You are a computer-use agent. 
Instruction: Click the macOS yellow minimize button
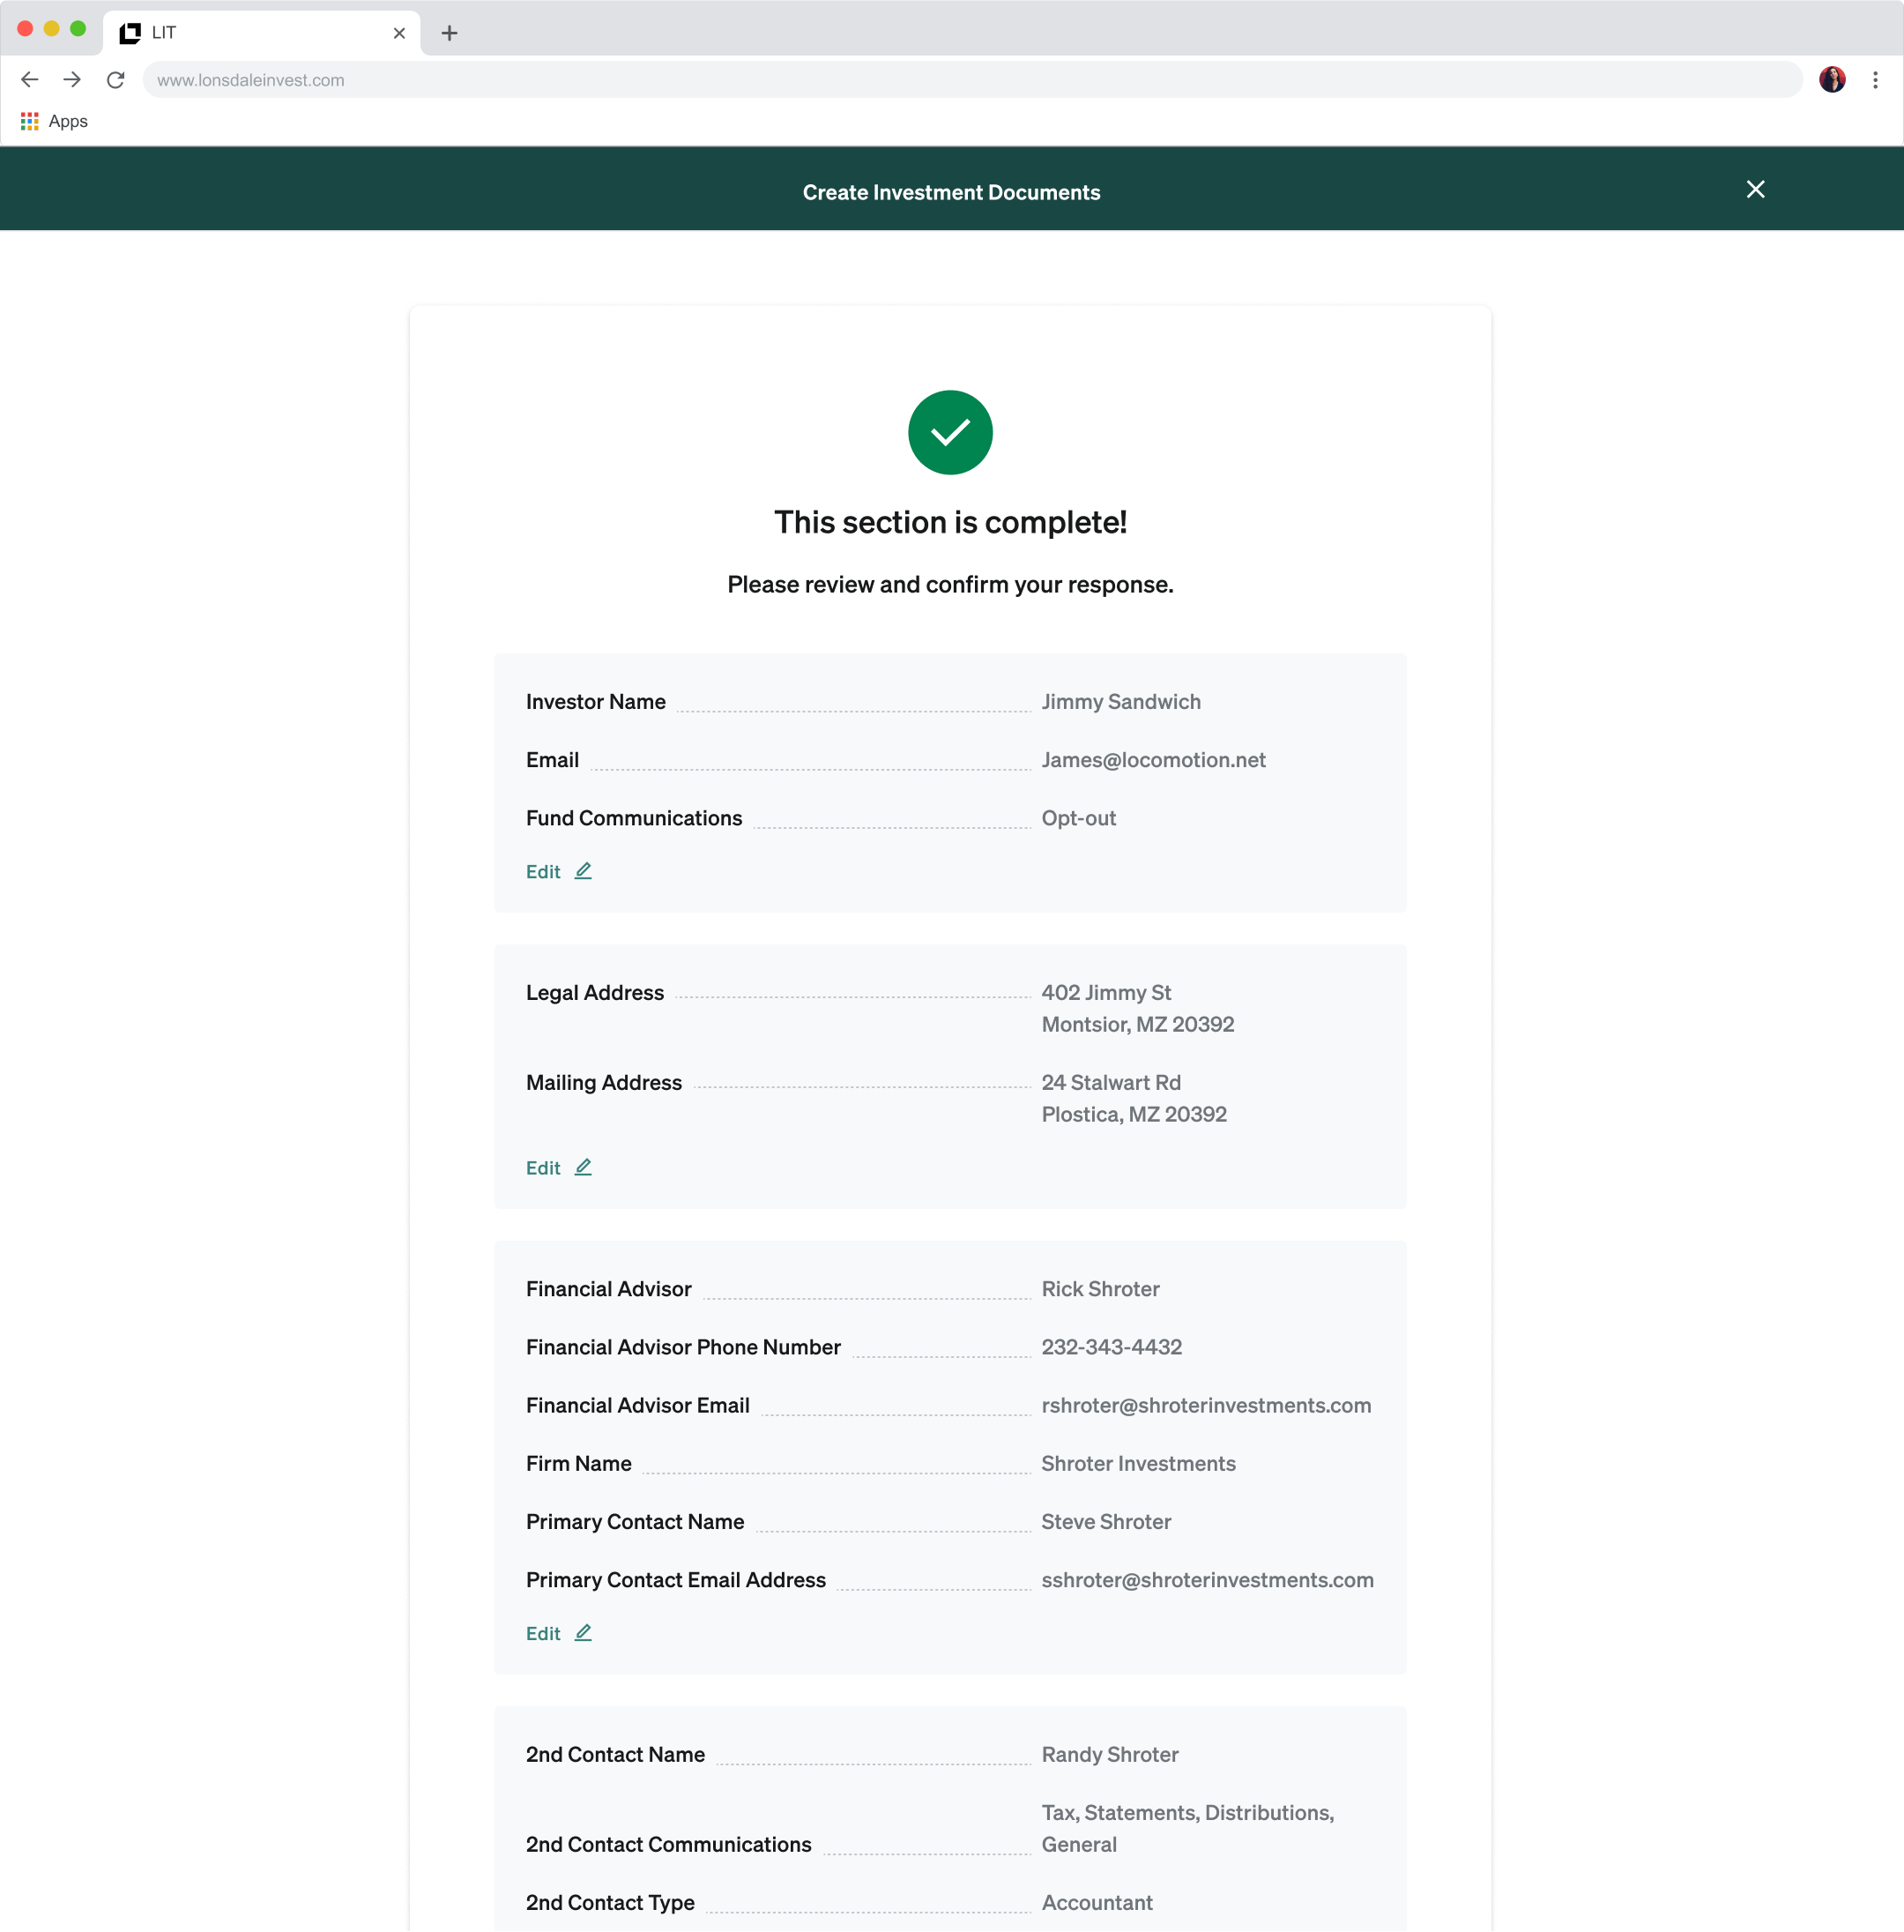click(x=52, y=28)
